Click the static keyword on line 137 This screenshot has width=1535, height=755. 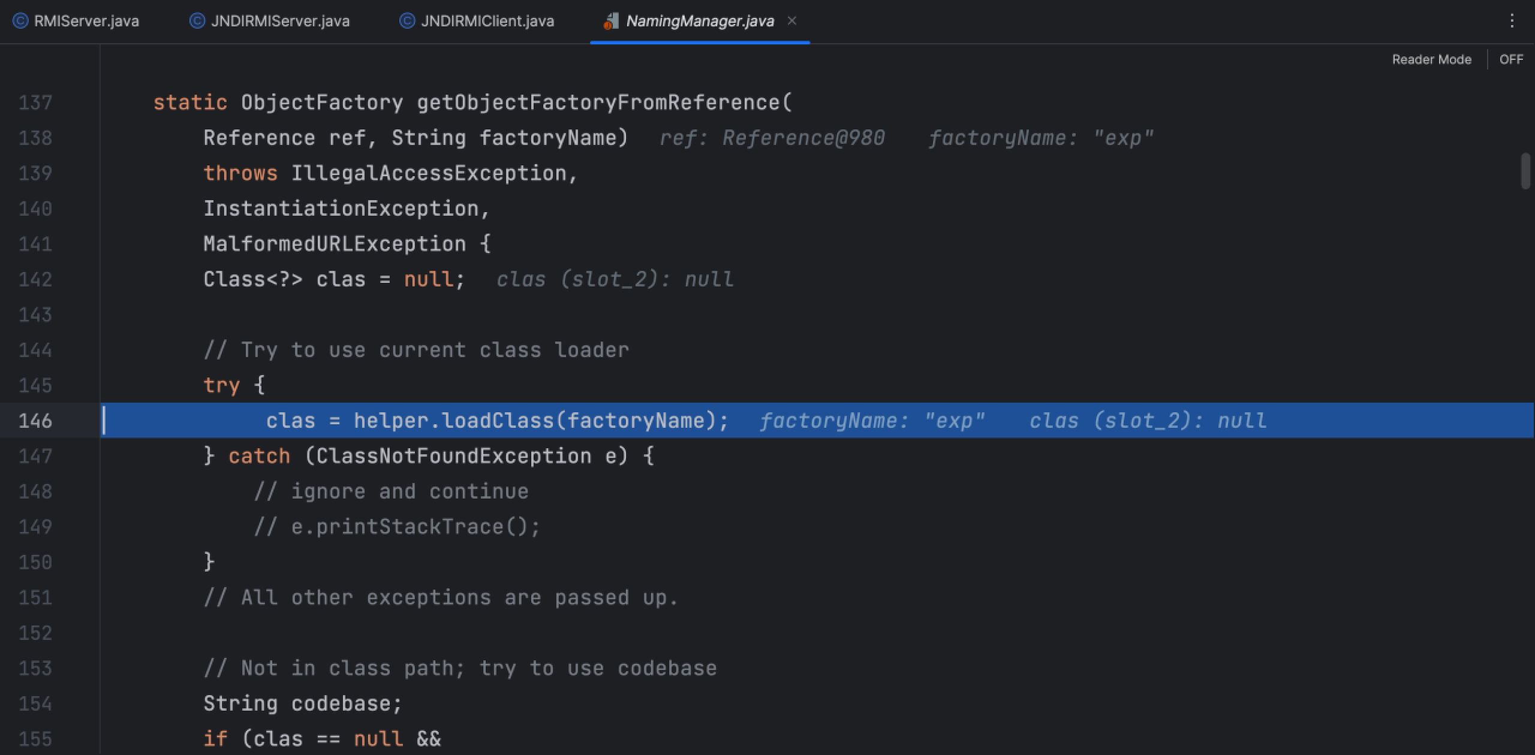click(x=190, y=102)
